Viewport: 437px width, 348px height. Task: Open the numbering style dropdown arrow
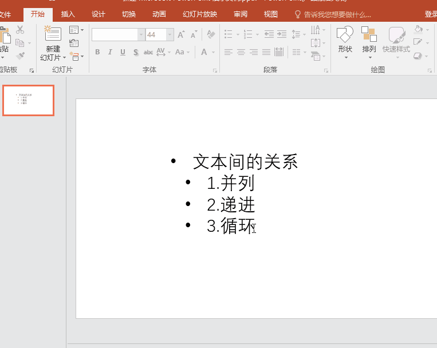coord(257,34)
